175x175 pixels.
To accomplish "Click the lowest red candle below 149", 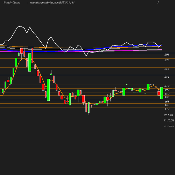I will coord(86,108).
